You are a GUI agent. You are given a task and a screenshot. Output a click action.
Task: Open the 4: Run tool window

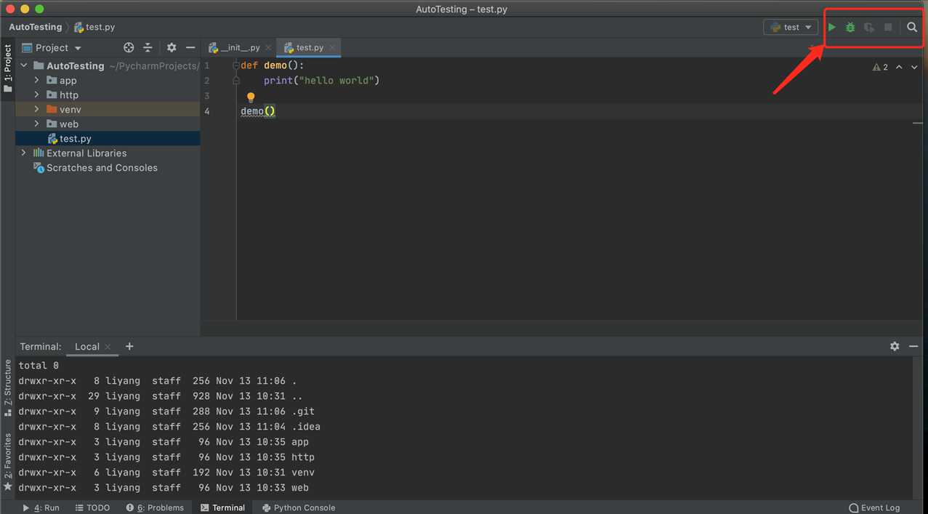pyautogui.click(x=41, y=507)
